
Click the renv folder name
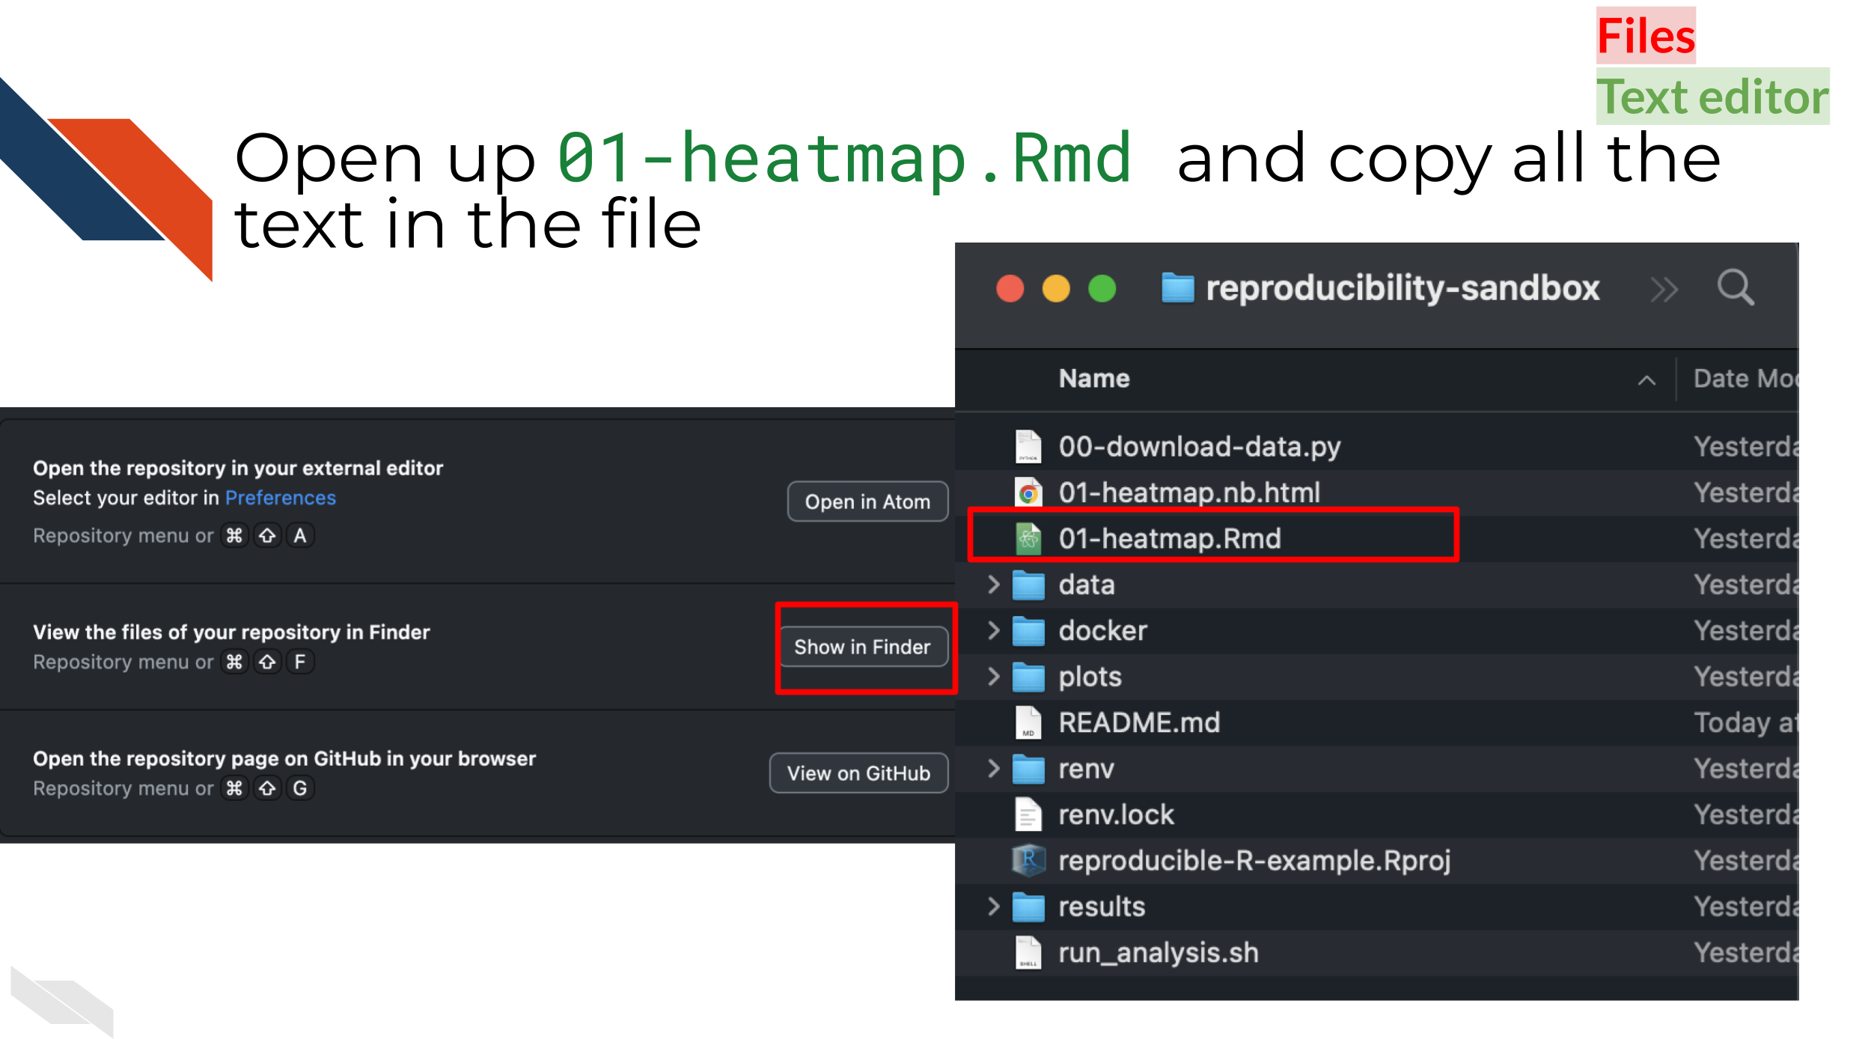pos(1086,770)
